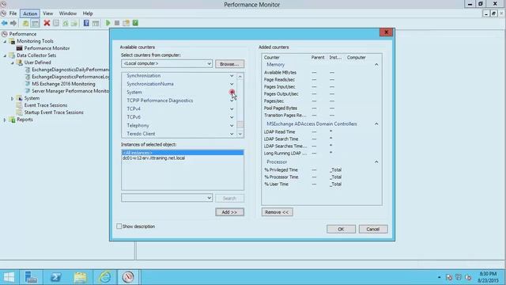
Task: Start the data collector set (green play)
Action: [x=108, y=23]
